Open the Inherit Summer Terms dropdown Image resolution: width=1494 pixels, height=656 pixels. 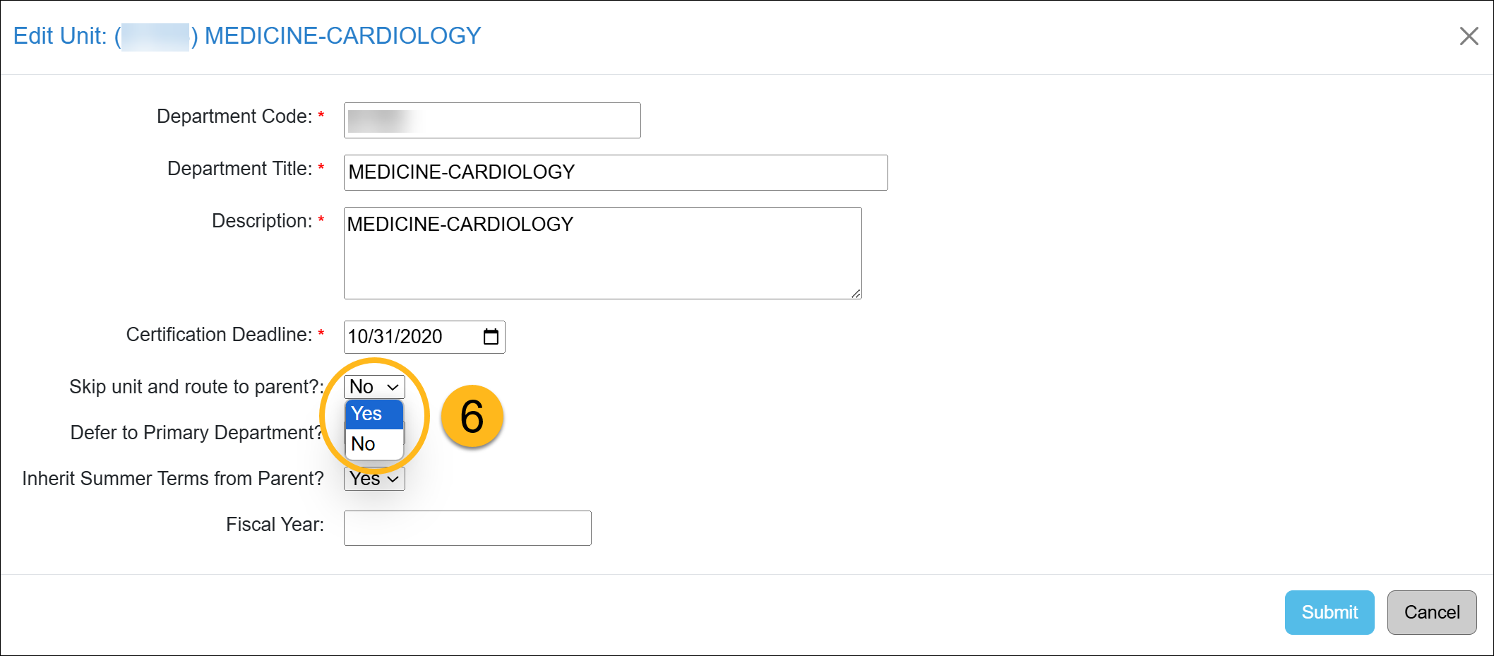pyautogui.click(x=374, y=479)
